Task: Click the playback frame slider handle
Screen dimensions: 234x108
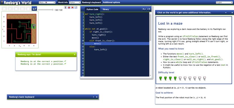Action: 52,10
